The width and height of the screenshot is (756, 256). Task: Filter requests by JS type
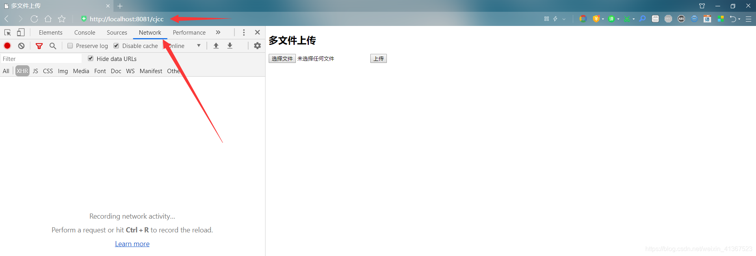coord(35,71)
